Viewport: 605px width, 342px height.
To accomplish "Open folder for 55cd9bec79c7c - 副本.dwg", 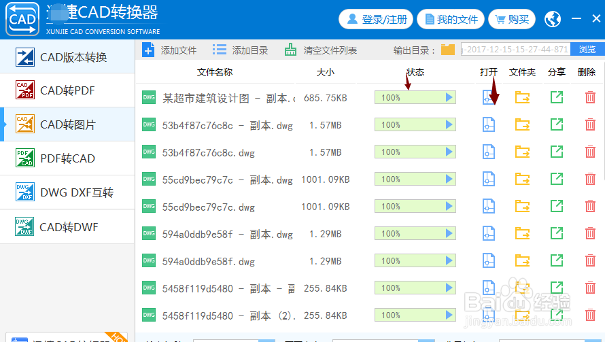I will pos(523,179).
